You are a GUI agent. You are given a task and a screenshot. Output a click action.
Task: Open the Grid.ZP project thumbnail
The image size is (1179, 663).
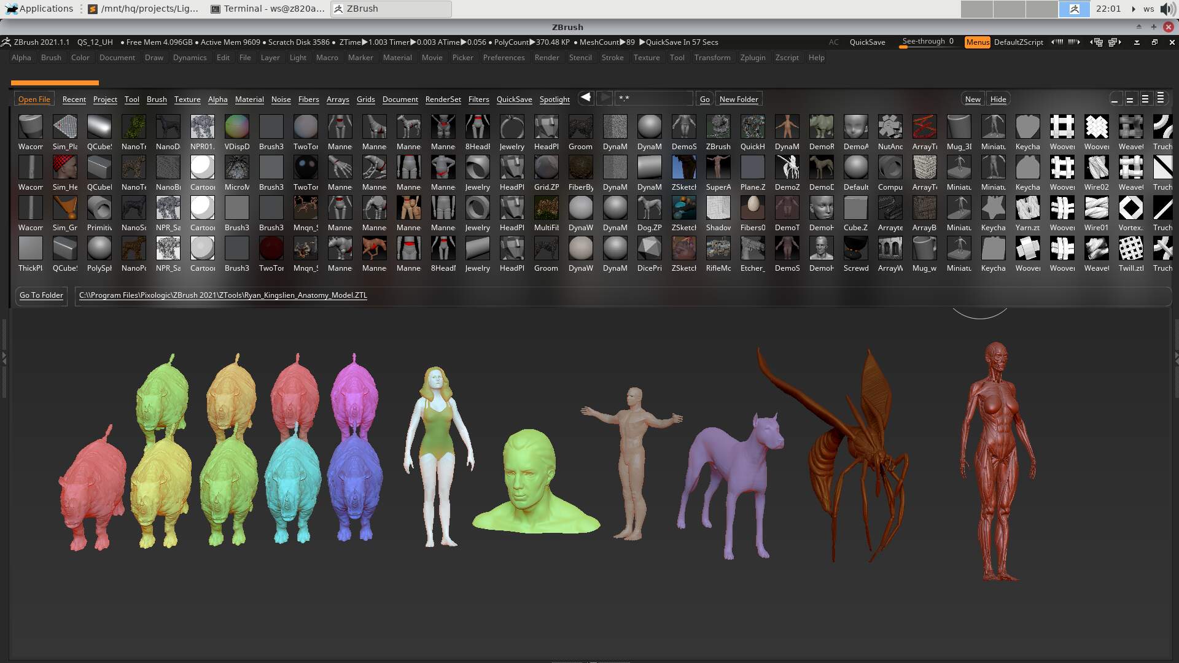[546, 167]
